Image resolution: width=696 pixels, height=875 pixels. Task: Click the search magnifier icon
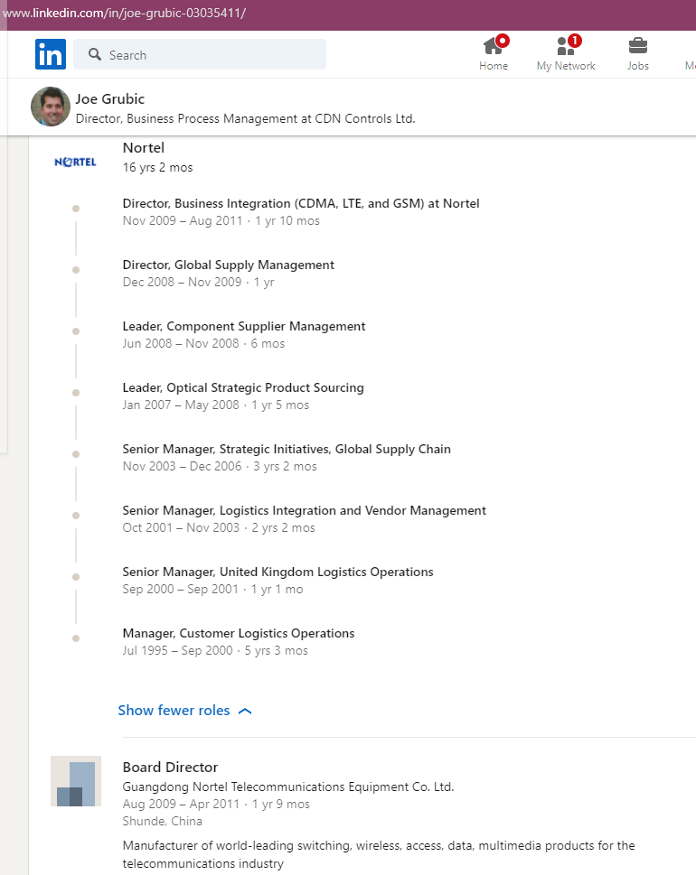pyautogui.click(x=95, y=54)
